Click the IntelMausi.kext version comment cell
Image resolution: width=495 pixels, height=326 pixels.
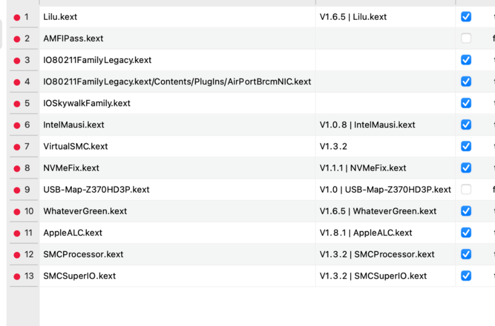(367, 125)
